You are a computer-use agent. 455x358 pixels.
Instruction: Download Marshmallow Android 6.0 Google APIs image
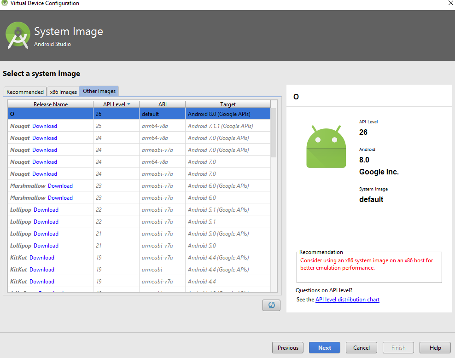(60, 186)
